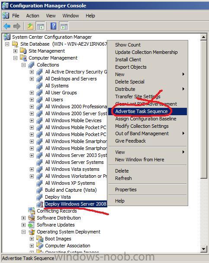Collapse the Operating System Deployment node
209x263 pixels.
[23, 232]
